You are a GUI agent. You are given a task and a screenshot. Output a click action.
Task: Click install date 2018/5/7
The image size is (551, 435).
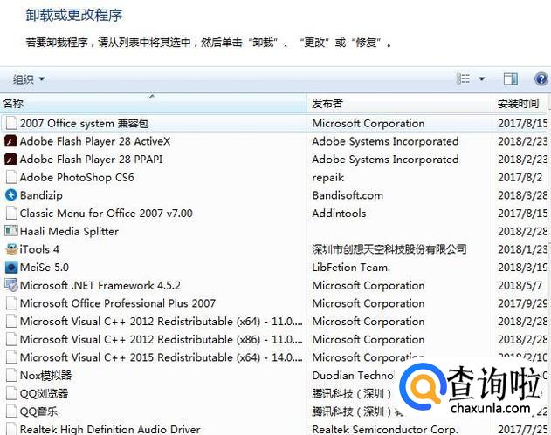click(520, 286)
